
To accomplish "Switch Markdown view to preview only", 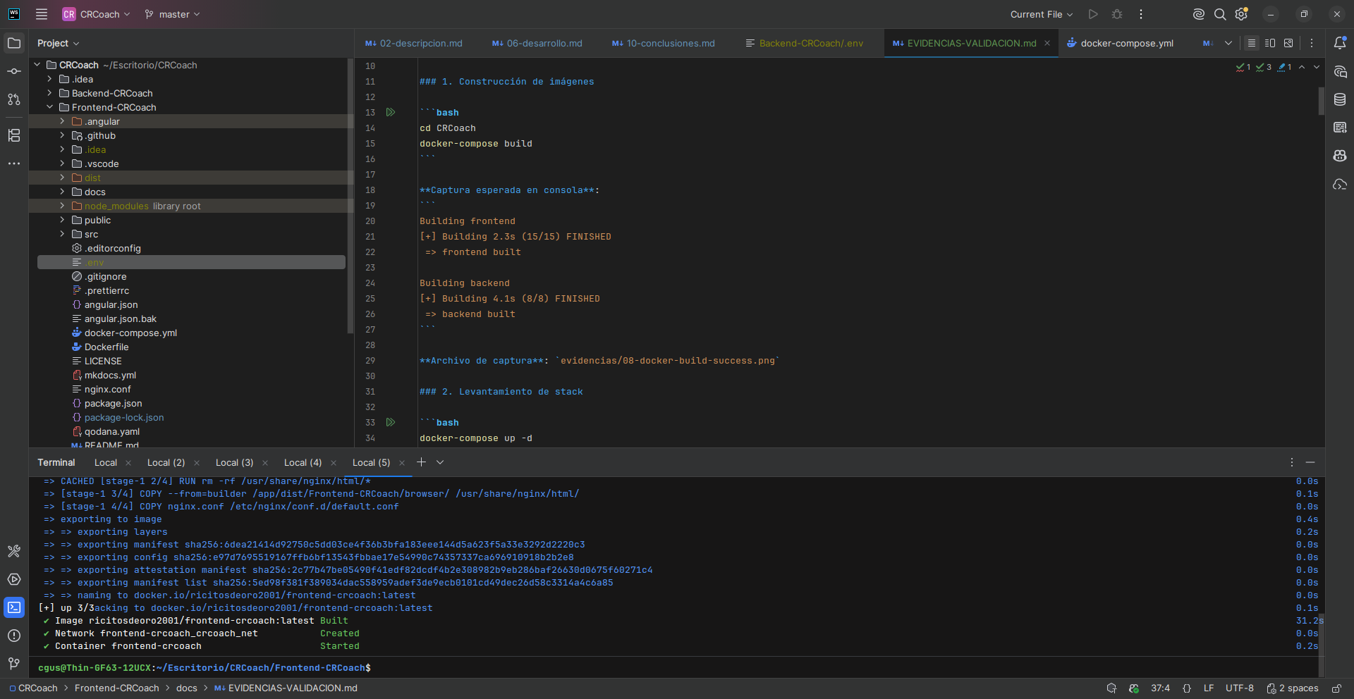I will pyautogui.click(x=1288, y=43).
